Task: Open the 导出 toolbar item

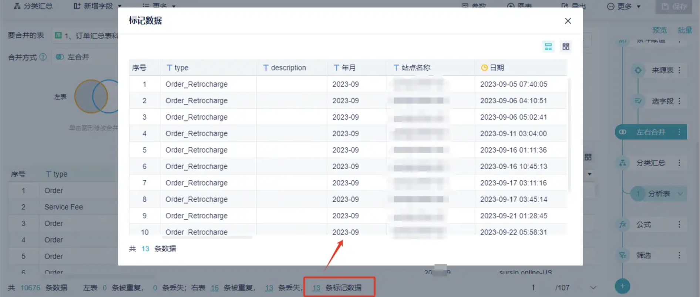Action: pos(573,6)
